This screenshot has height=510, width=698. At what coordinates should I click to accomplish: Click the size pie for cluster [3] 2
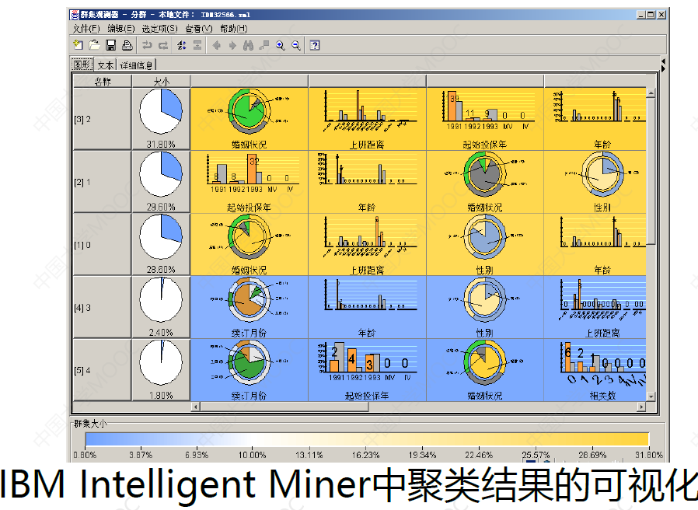161,111
